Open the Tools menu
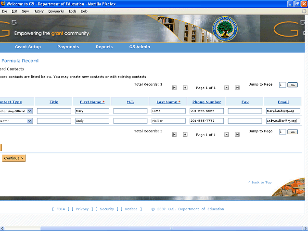 (x=72, y=11)
